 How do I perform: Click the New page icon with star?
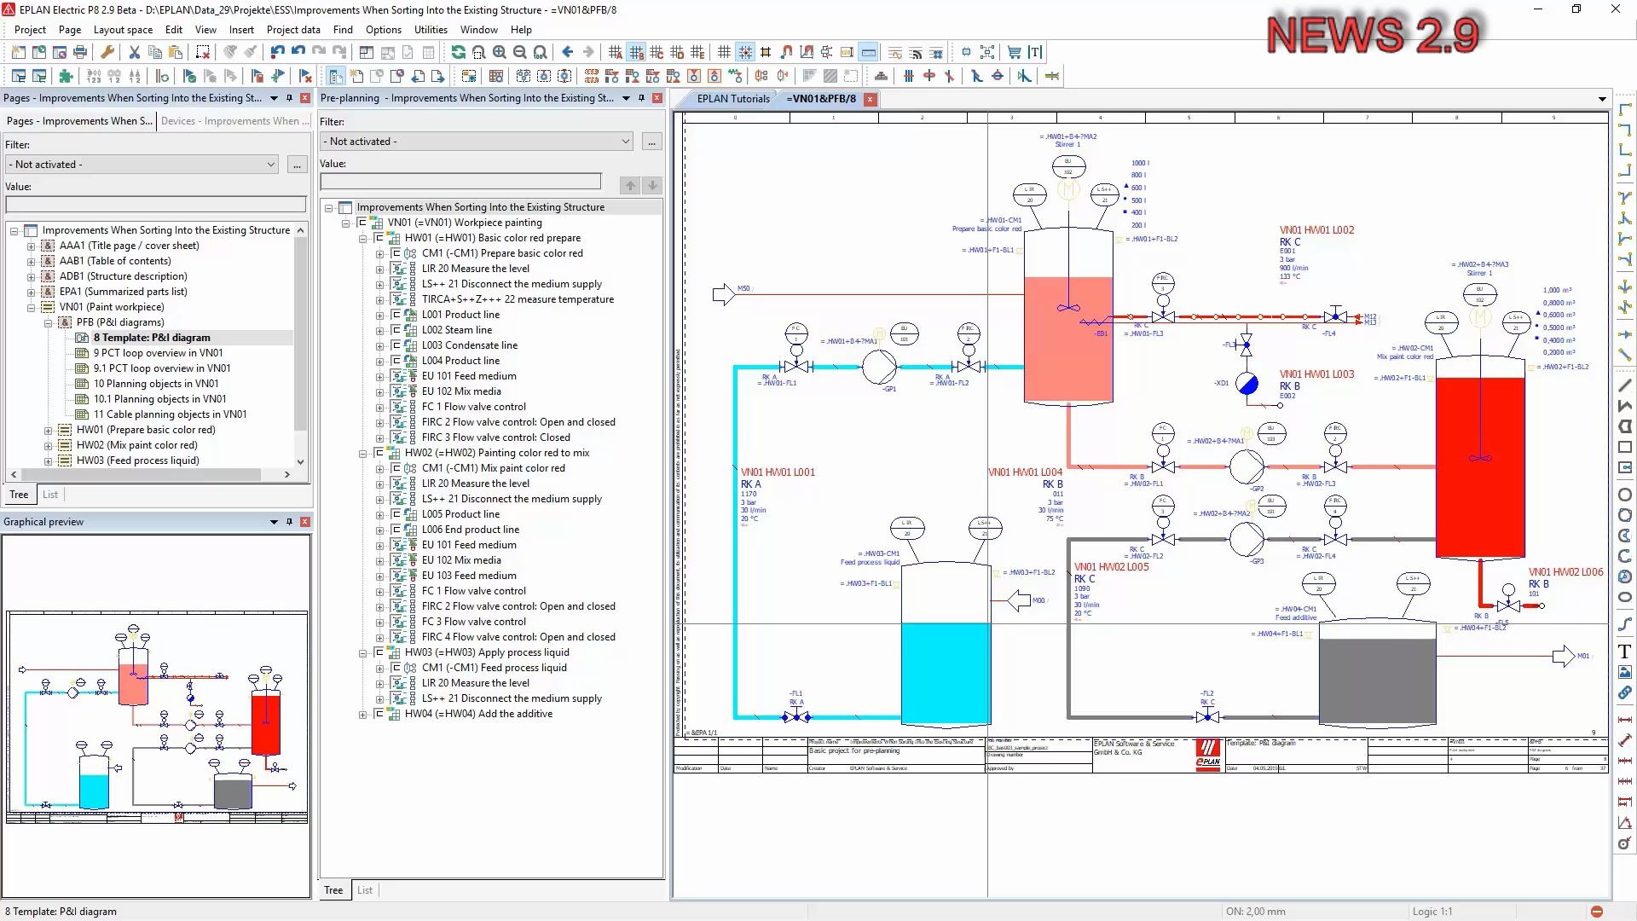pyautogui.click(x=356, y=77)
